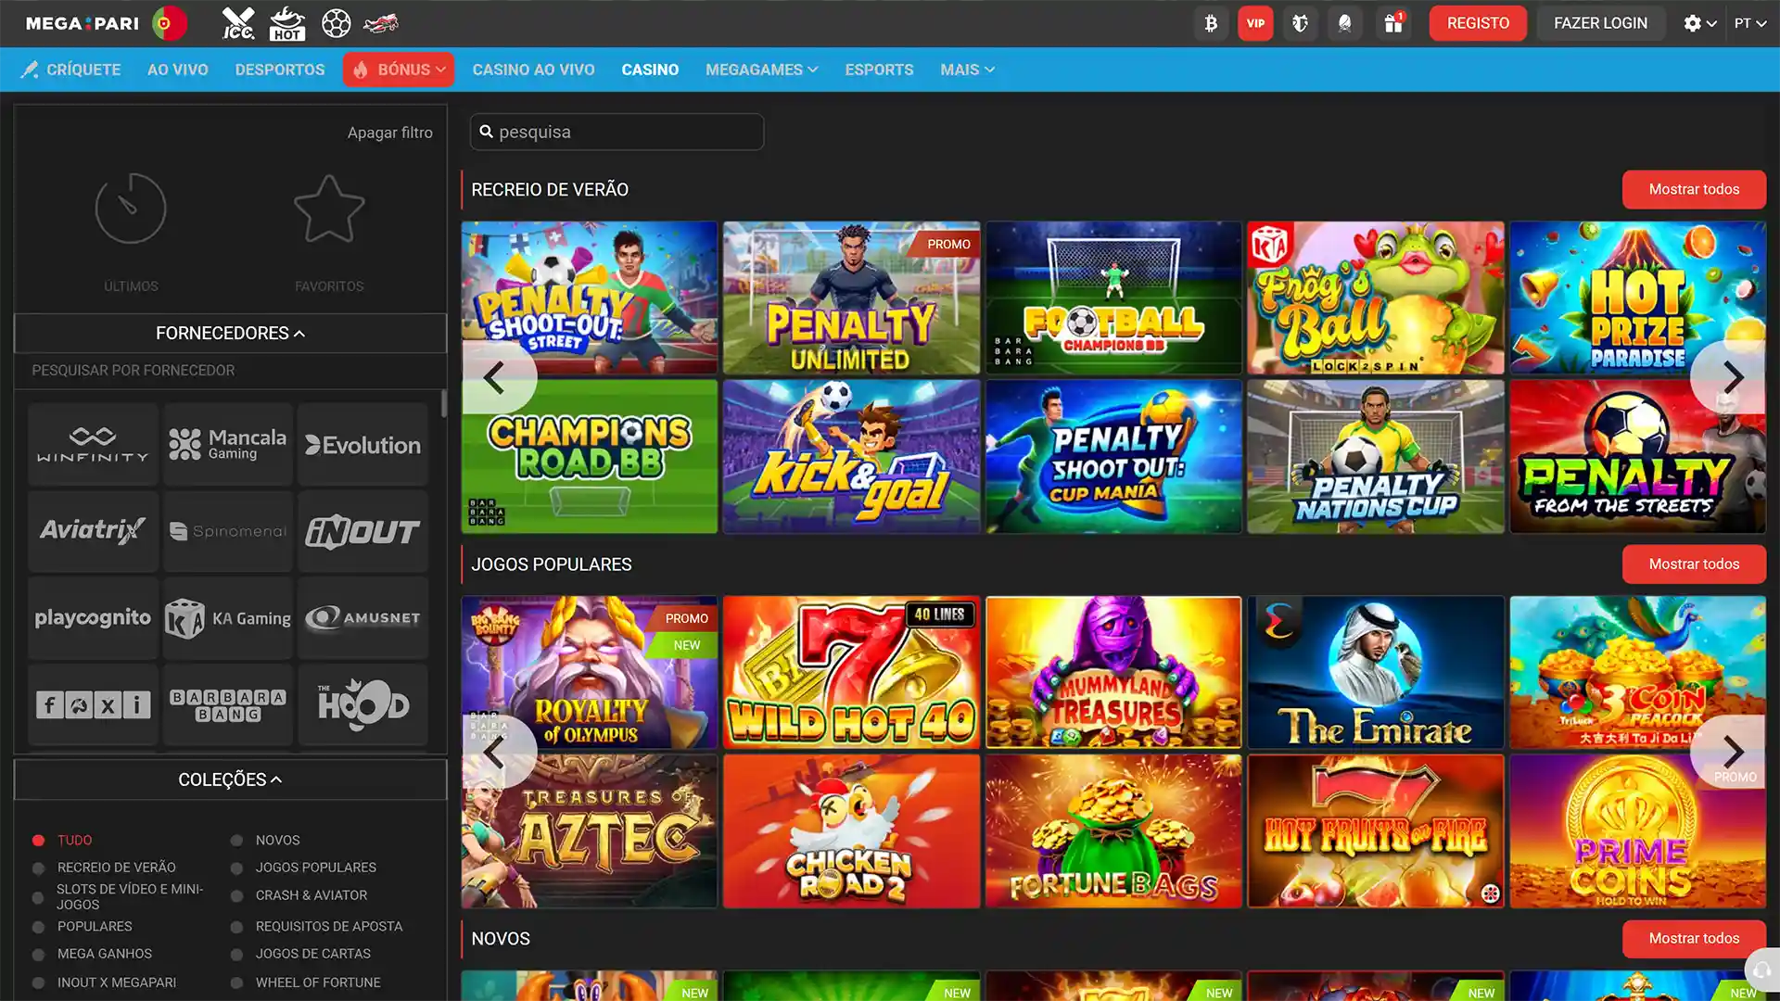Select Wheel of Fortune collection option
The height and width of the screenshot is (1001, 1780).
coord(236,982)
